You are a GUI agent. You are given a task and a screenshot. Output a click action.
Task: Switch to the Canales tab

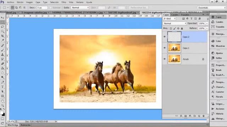coord(175,15)
